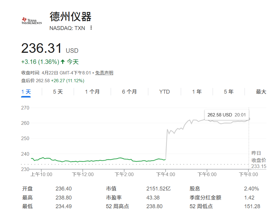271x216 pixels.
Task: Open the 免责声明 link
Action: point(104,73)
